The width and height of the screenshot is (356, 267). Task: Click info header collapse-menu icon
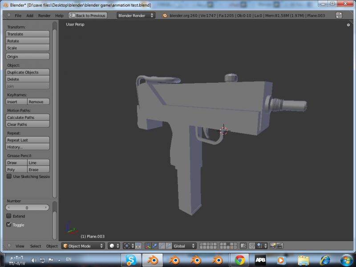coord(9,15)
